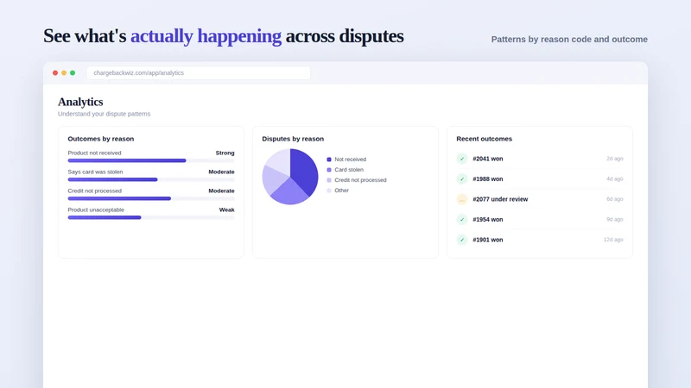Open the '#1988 won' outcome entry
Image resolution: width=691 pixels, height=388 pixels.
[540, 179]
